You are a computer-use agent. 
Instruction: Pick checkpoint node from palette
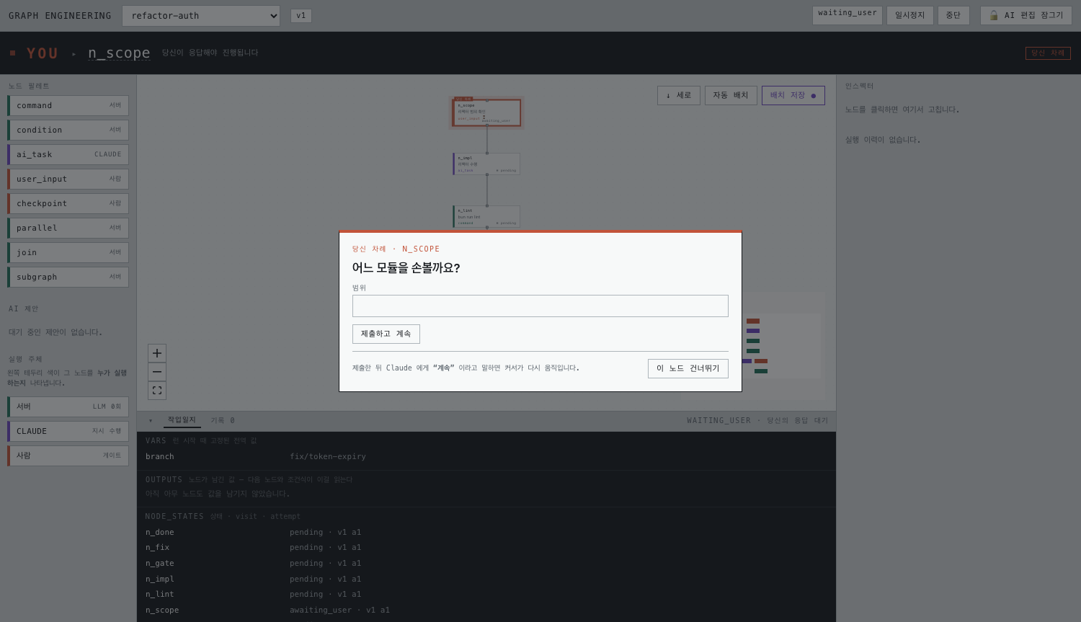[68, 203]
